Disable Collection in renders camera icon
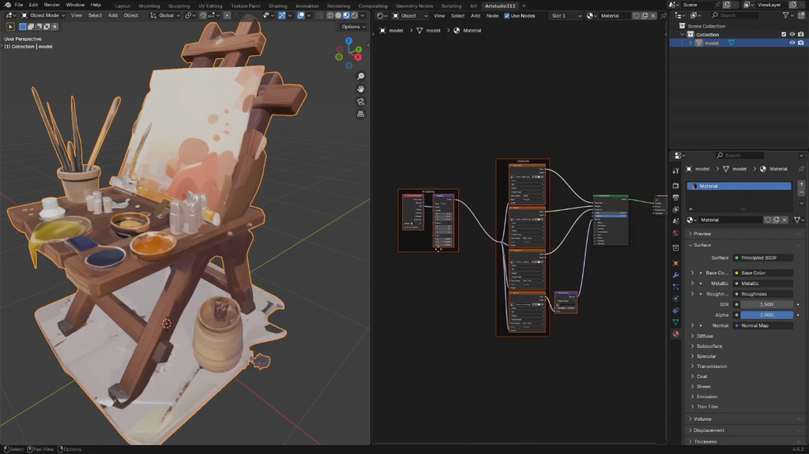 point(801,35)
